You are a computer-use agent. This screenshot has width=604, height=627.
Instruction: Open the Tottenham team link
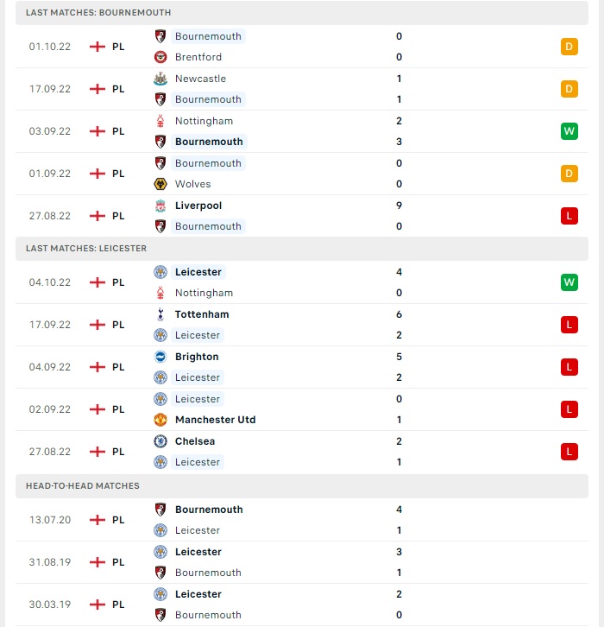tap(202, 314)
